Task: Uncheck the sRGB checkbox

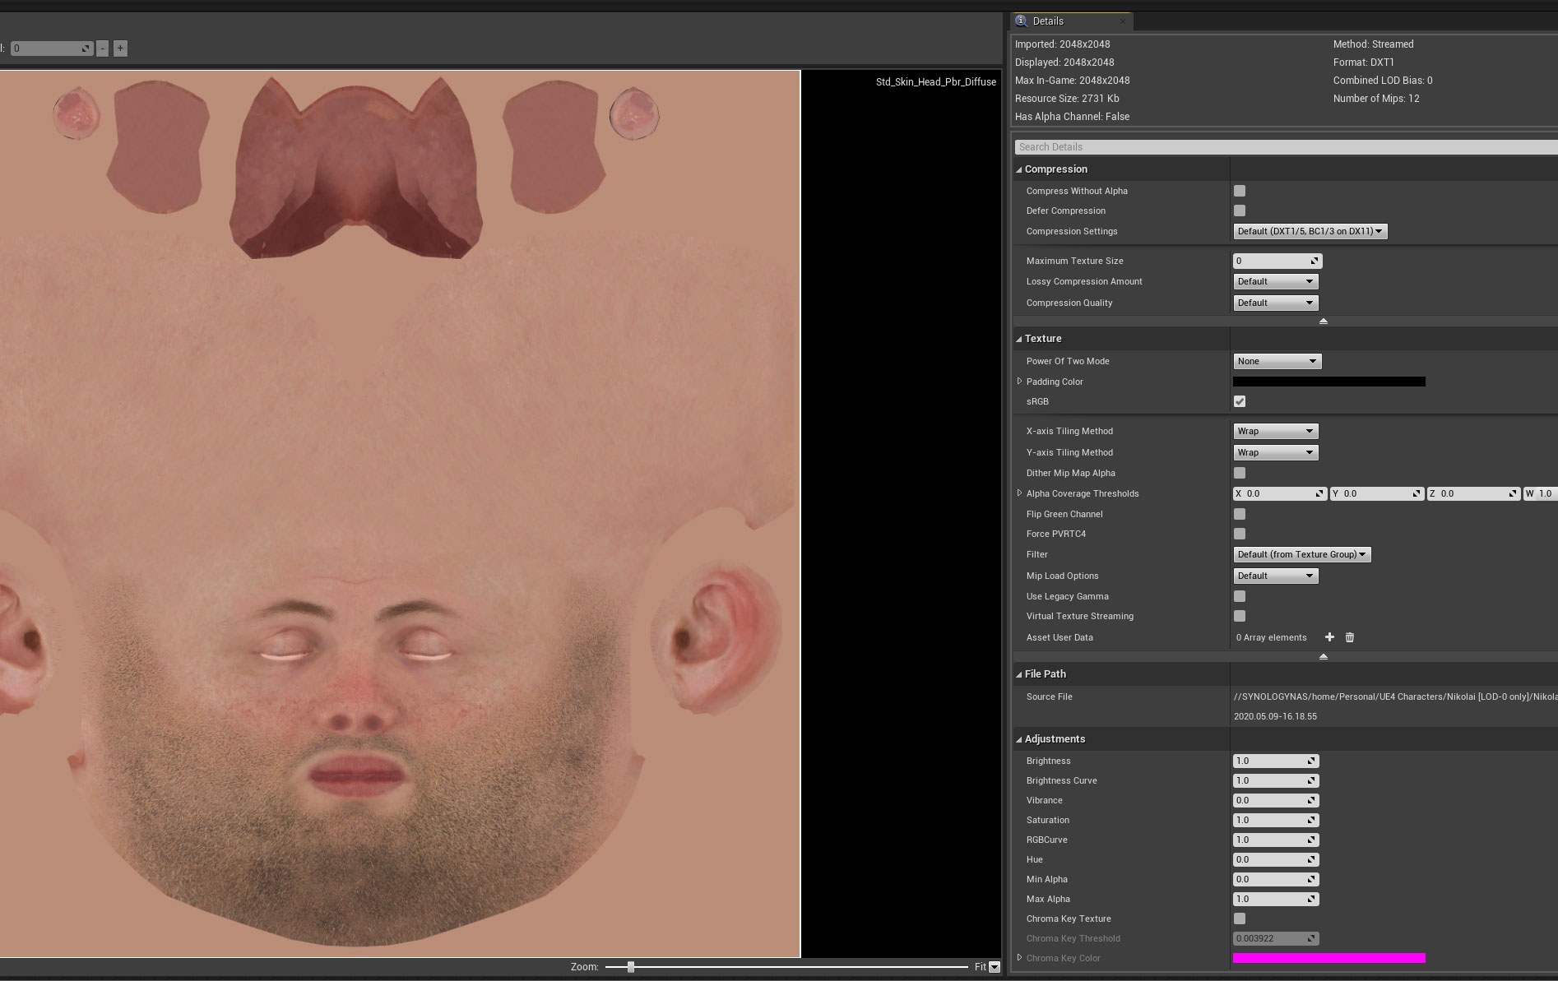Action: click(x=1240, y=401)
